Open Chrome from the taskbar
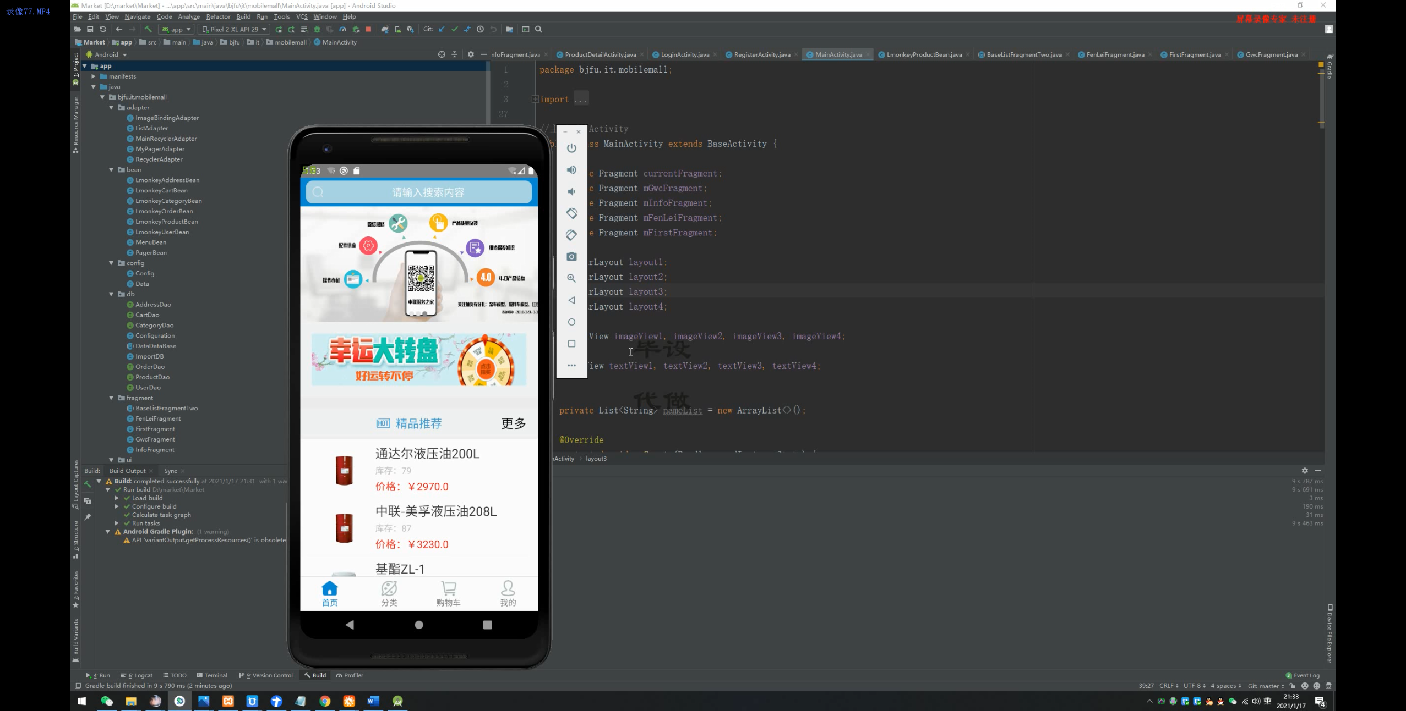This screenshot has width=1406, height=711. coord(325,702)
